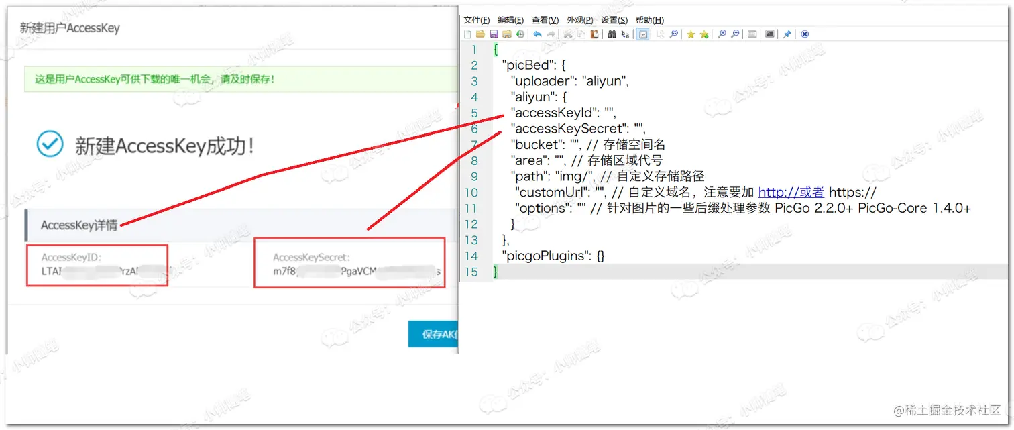Open the 查看(V) menu
1014x430 pixels.
pyautogui.click(x=545, y=20)
